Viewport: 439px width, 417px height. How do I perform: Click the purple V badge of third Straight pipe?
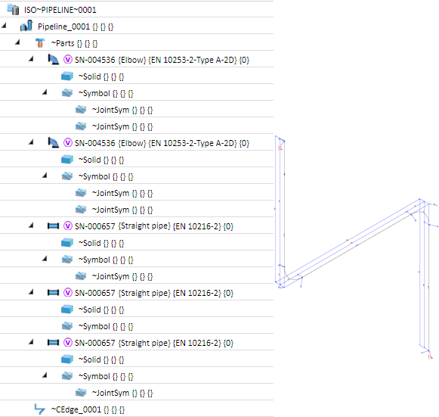[x=67, y=342]
